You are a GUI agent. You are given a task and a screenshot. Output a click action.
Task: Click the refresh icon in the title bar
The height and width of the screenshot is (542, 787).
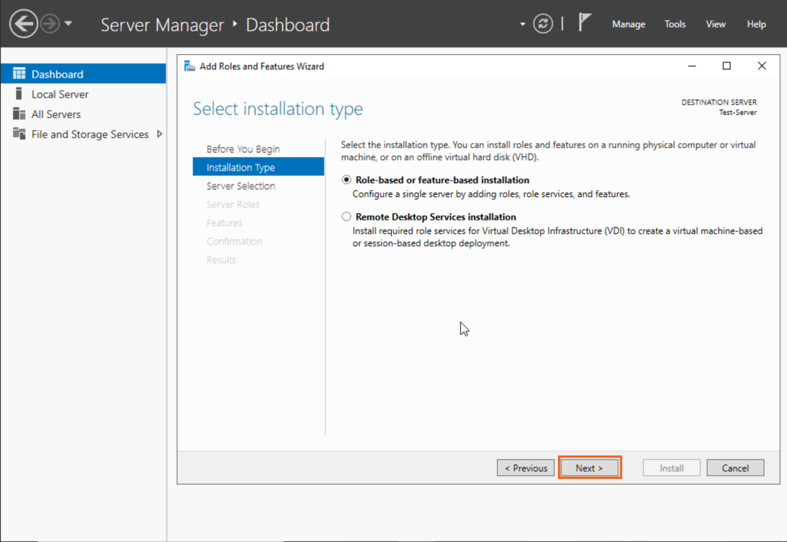[543, 24]
